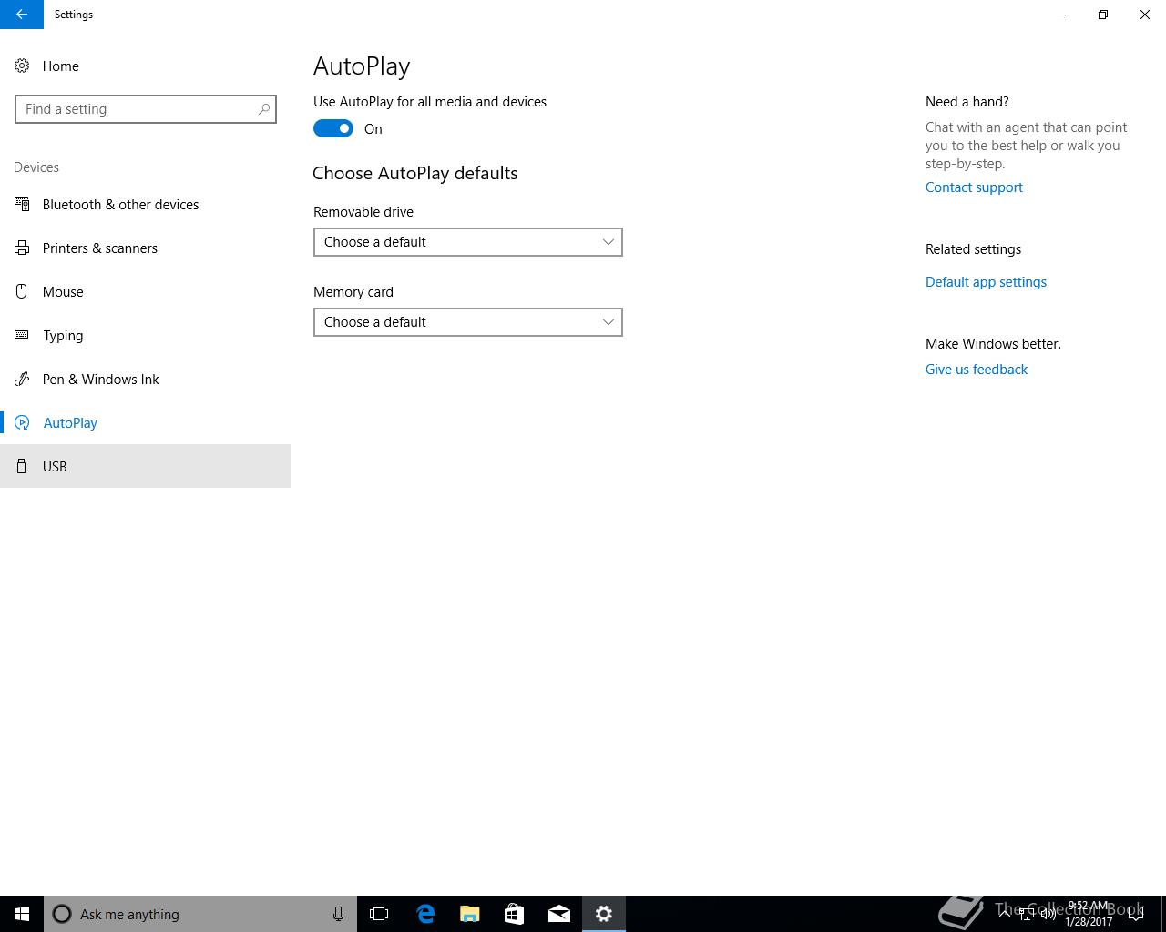This screenshot has height=932, width=1166.
Task: Activate Cortana voice microphone
Action: tap(338, 914)
